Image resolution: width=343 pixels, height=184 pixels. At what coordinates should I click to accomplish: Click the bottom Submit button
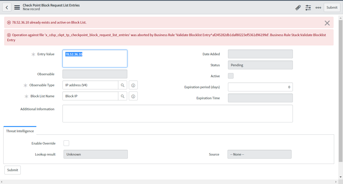point(12,170)
